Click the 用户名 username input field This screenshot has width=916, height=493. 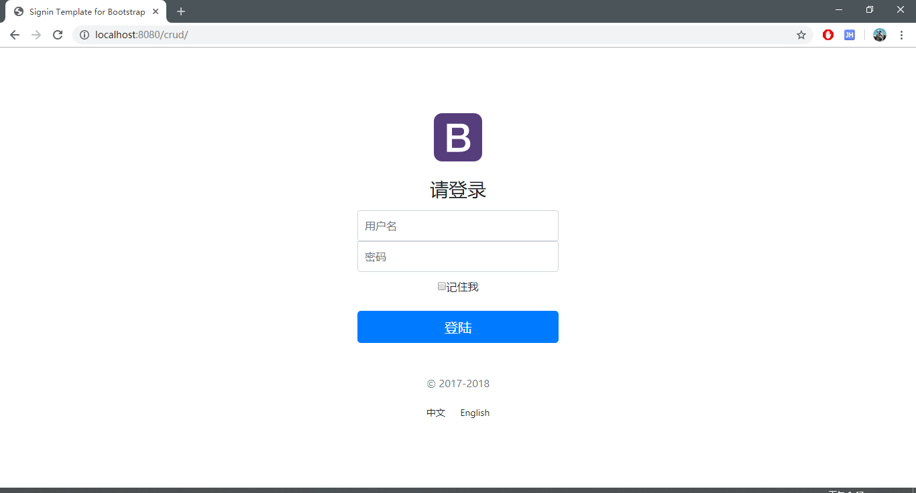(x=458, y=226)
